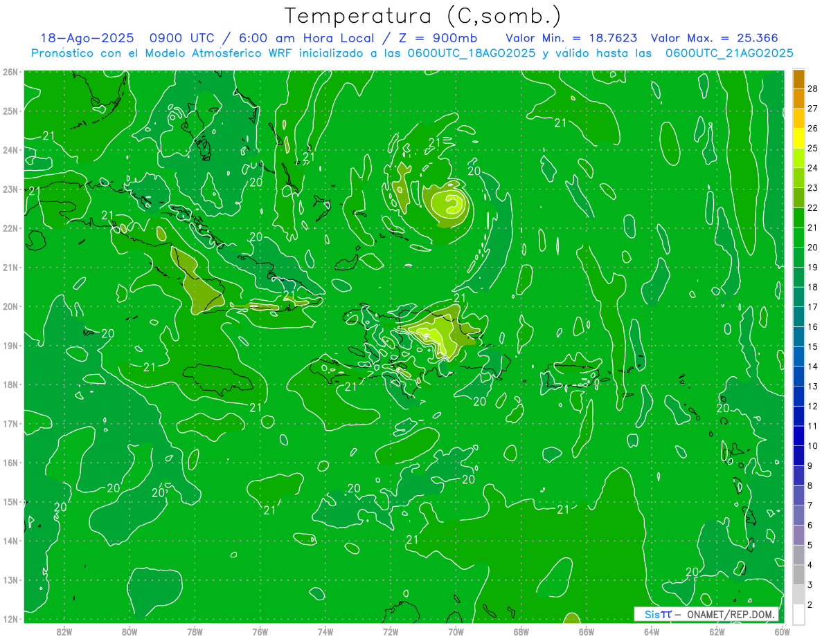The width and height of the screenshot is (831, 641).
Task: Click legend value "27"
Action: coord(812,109)
